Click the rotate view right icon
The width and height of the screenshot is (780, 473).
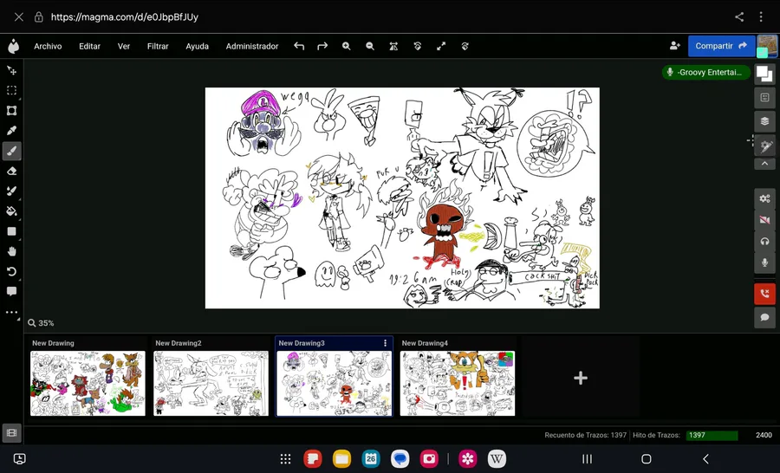tap(465, 46)
